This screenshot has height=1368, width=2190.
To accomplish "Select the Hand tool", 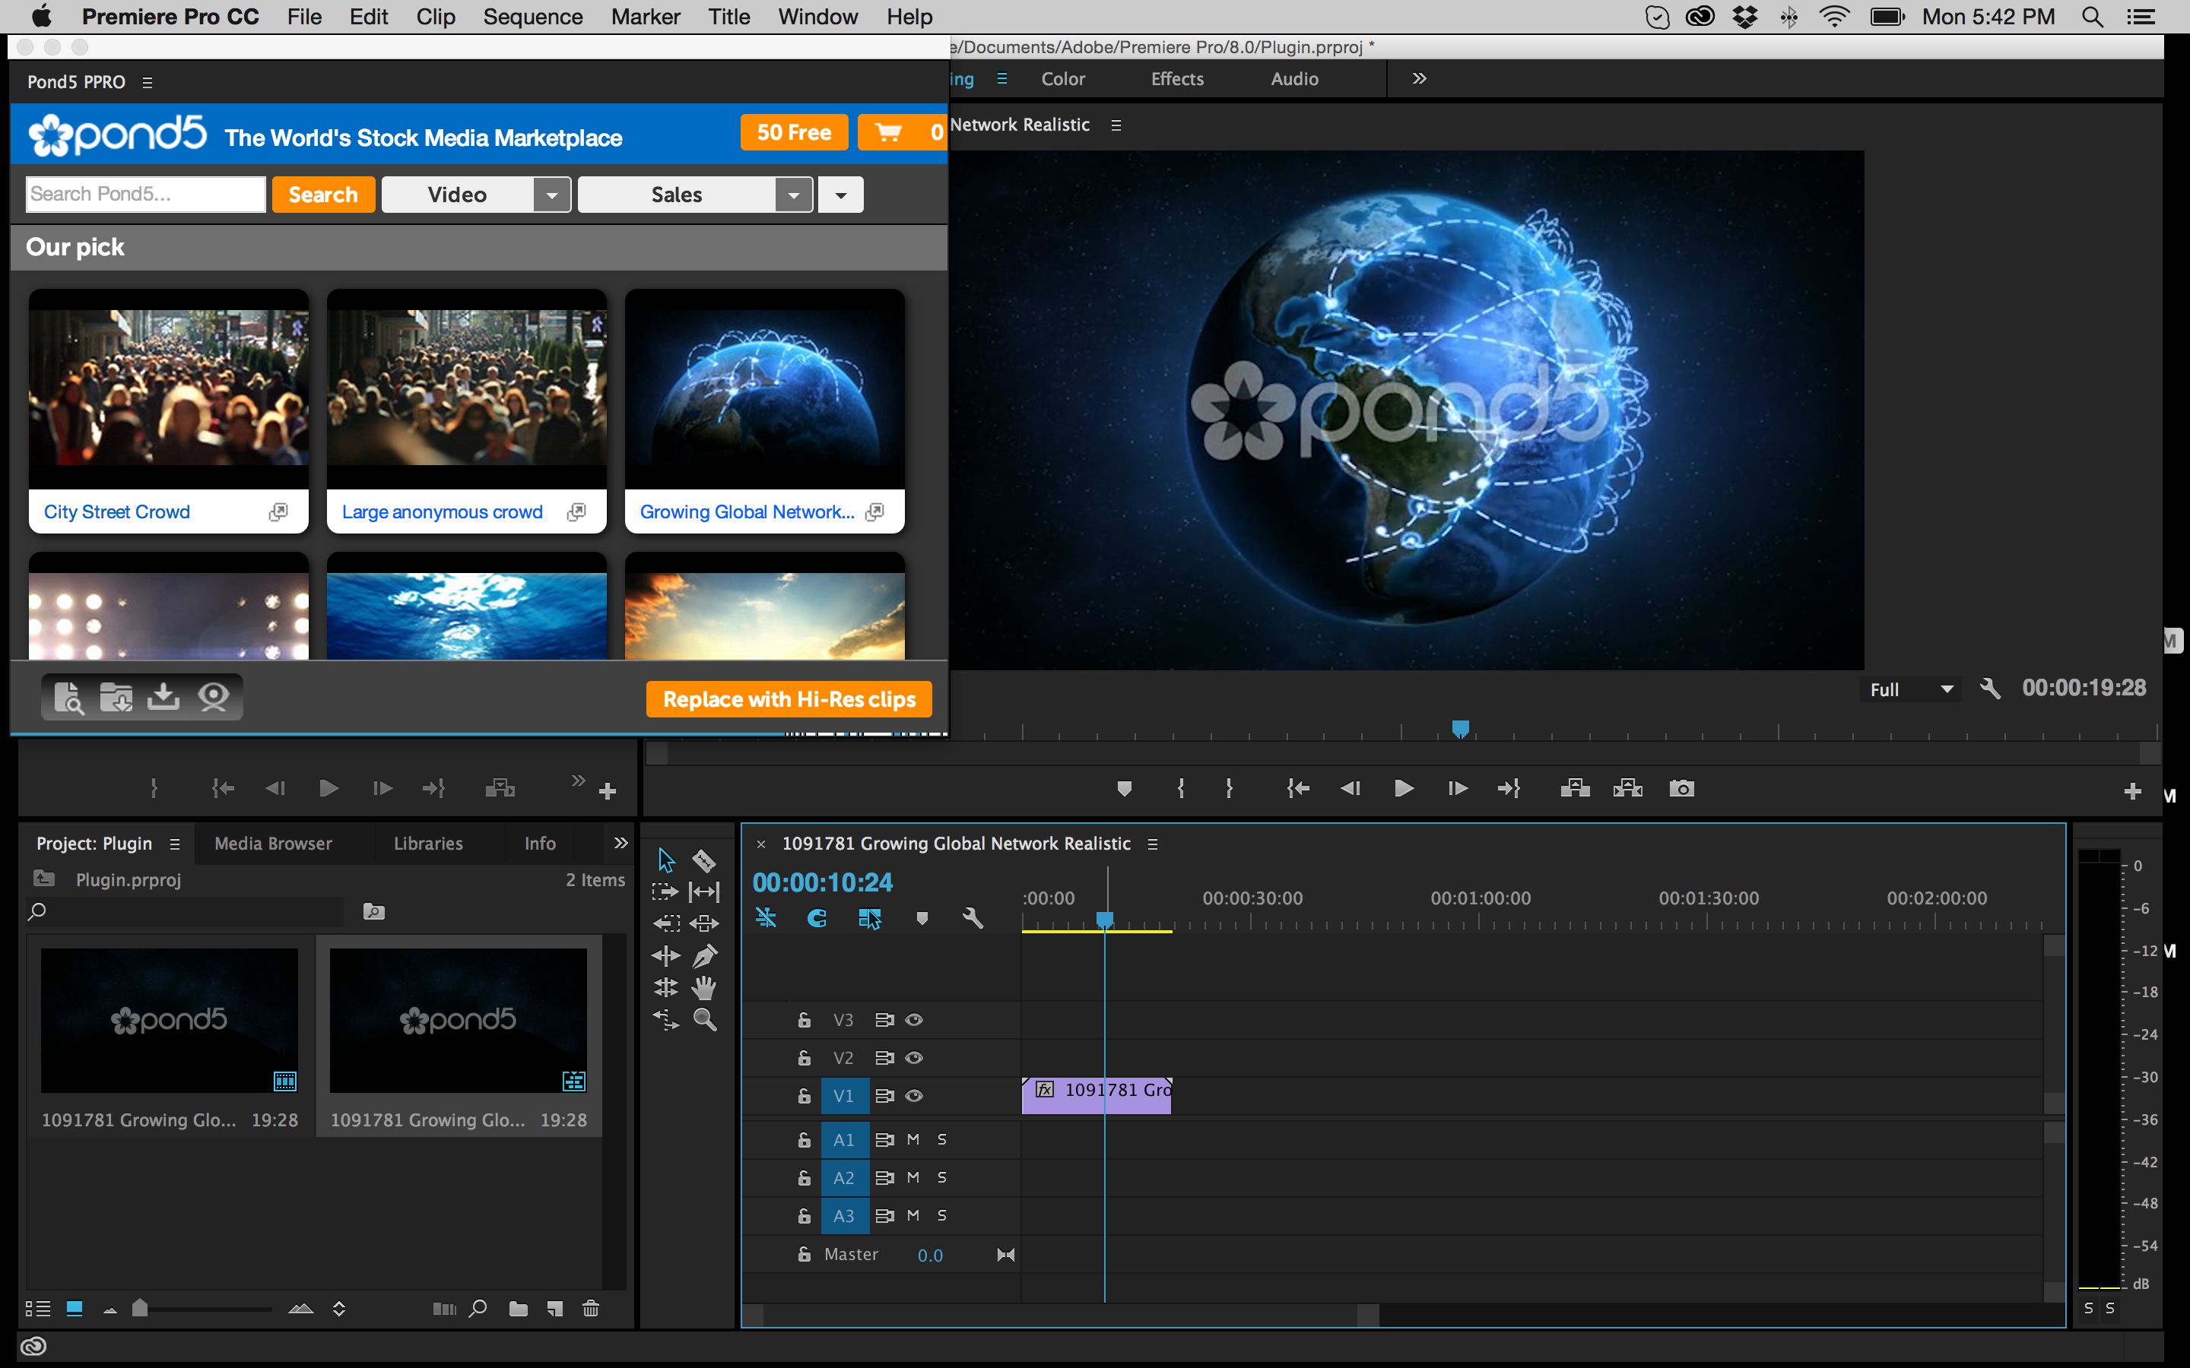I will coord(704,988).
